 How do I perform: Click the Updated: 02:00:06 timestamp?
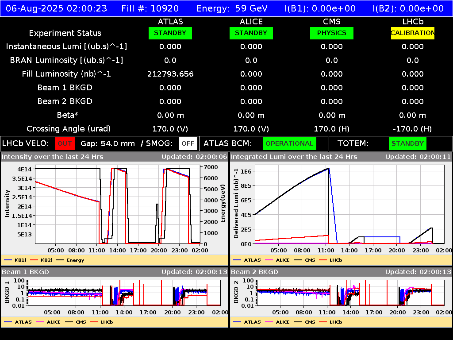tap(194, 157)
